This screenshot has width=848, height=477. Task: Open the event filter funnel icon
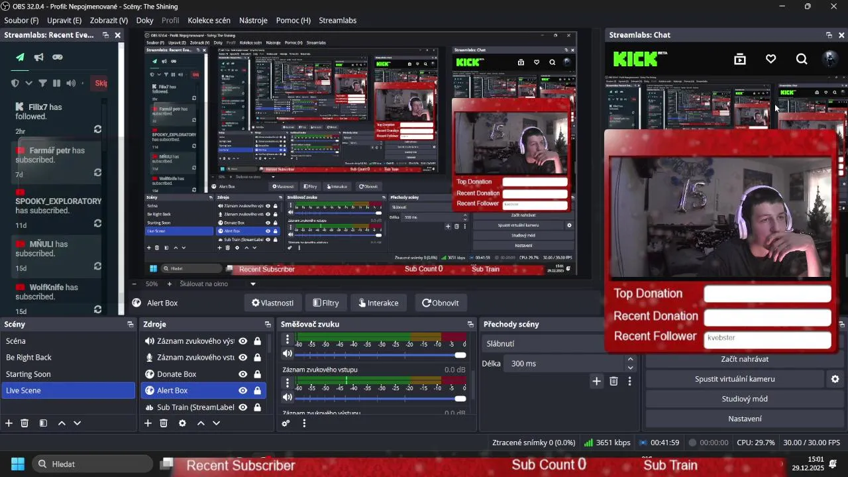(x=42, y=83)
